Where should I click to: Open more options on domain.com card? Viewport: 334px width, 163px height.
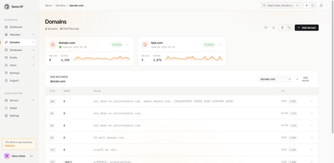tap(127, 45)
